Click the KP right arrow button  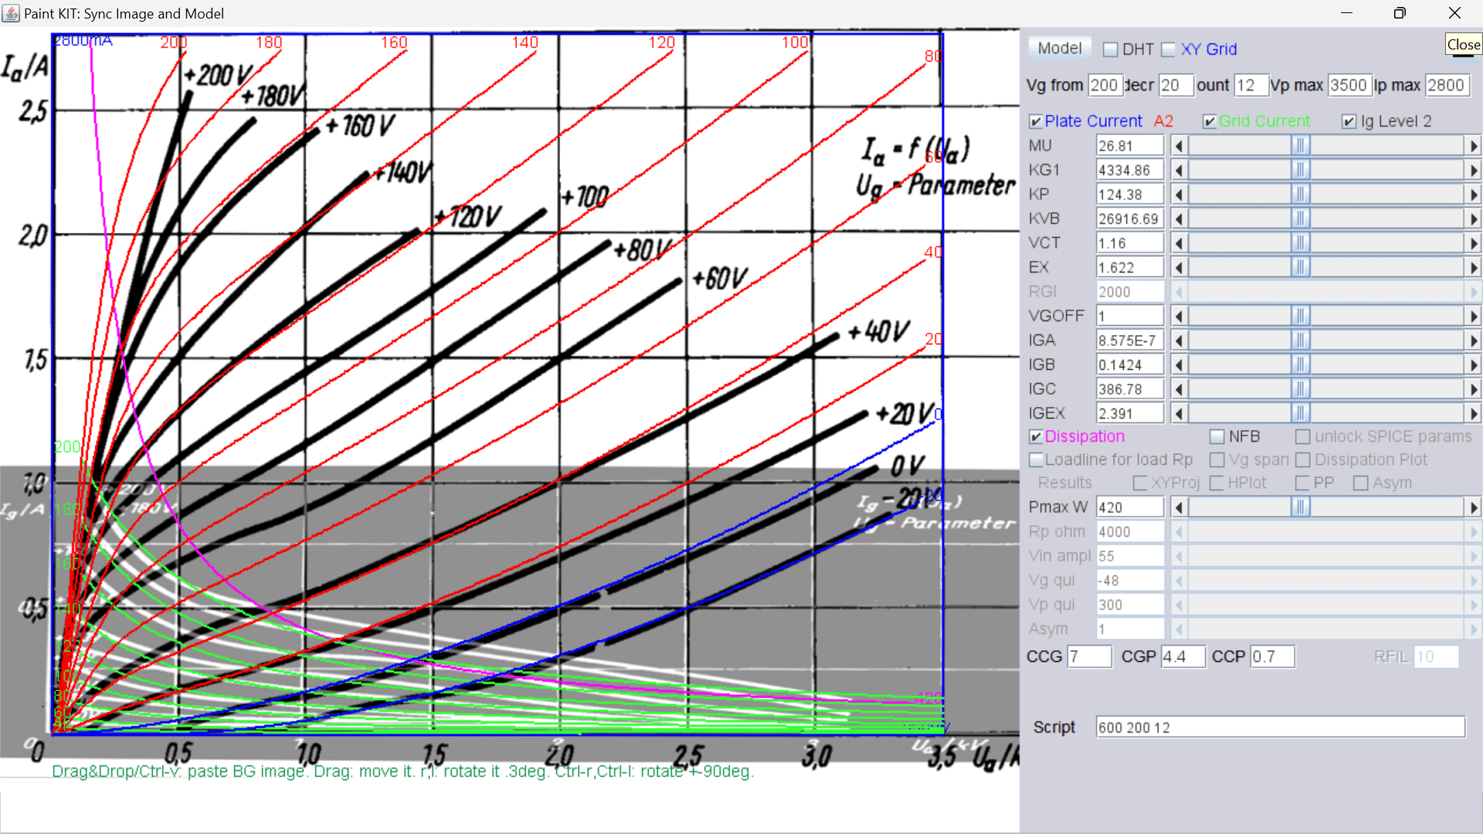tap(1473, 195)
